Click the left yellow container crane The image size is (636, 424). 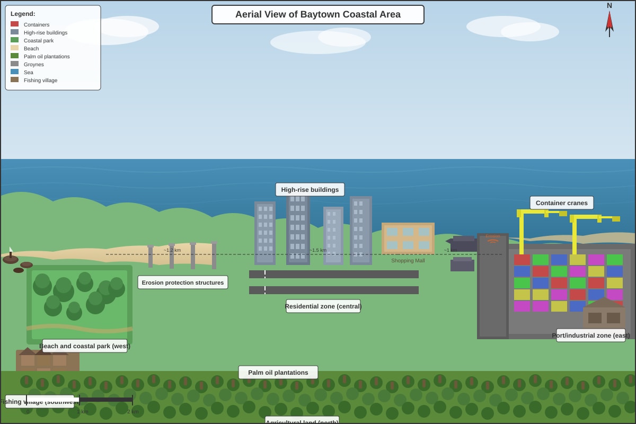click(541, 232)
